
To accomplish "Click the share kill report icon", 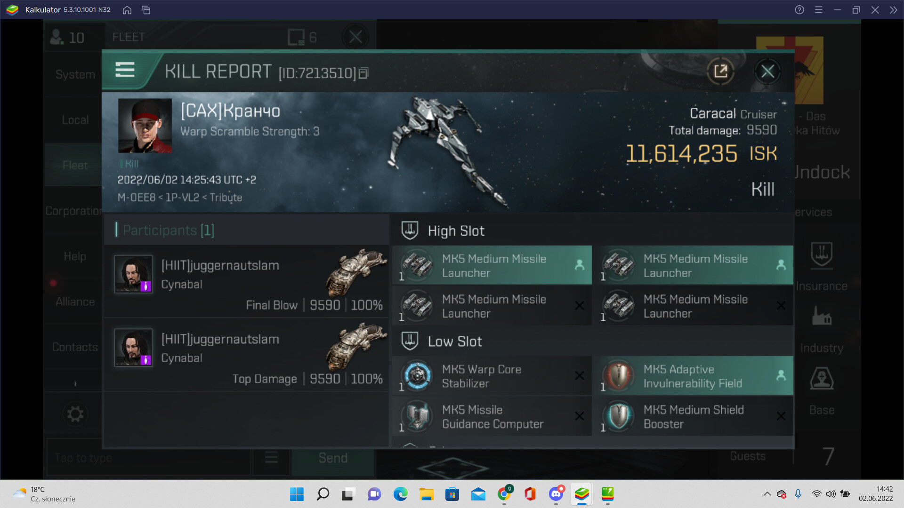I will [720, 71].
